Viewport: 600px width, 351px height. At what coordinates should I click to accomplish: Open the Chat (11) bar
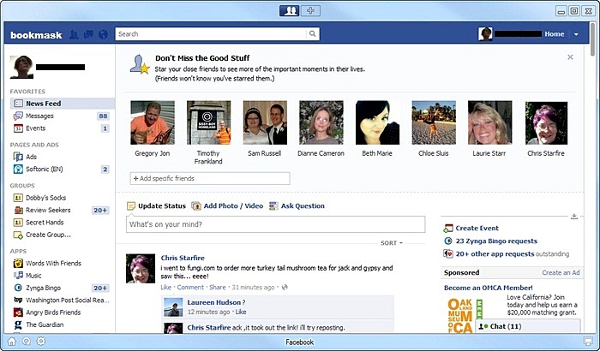coord(528,326)
